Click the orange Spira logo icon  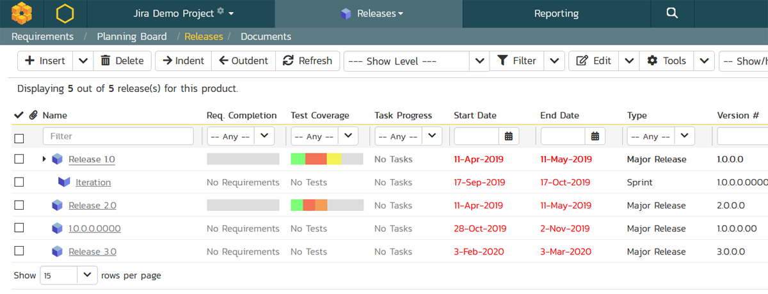tap(22, 13)
